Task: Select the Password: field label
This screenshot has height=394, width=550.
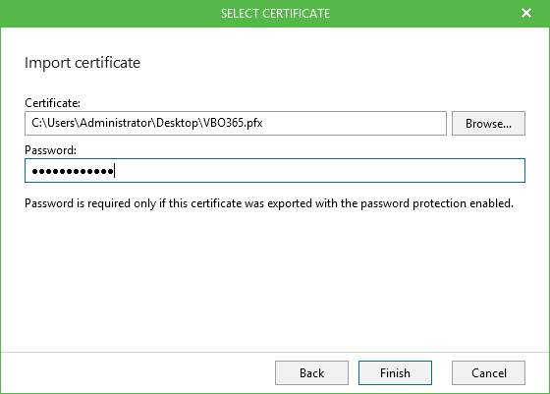Action: (x=50, y=150)
